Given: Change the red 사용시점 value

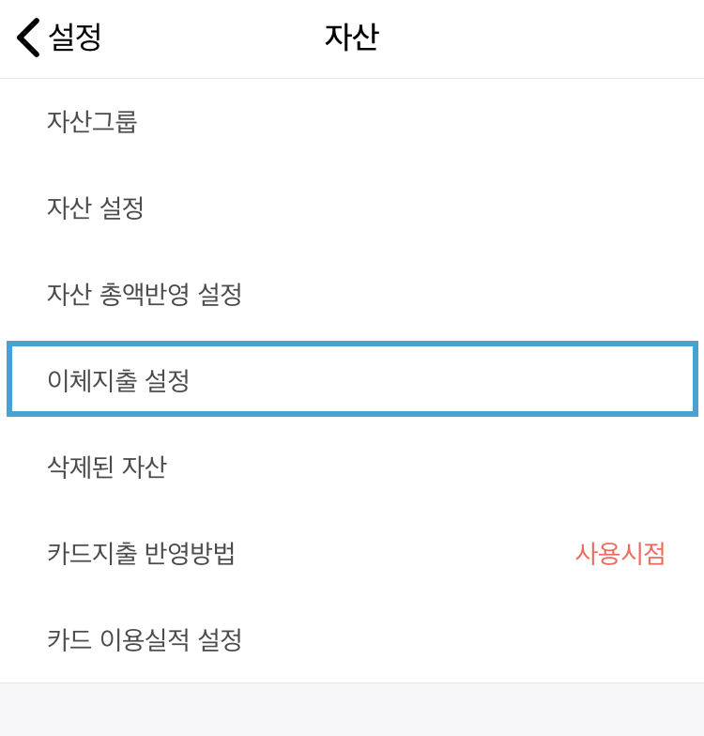Looking at the screenshot, I should coord(620,554).
